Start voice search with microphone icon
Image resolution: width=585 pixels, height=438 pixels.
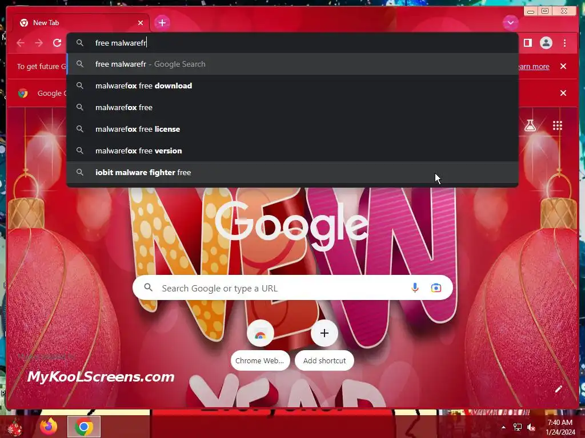pyautogui.click(x=415, y=288)
